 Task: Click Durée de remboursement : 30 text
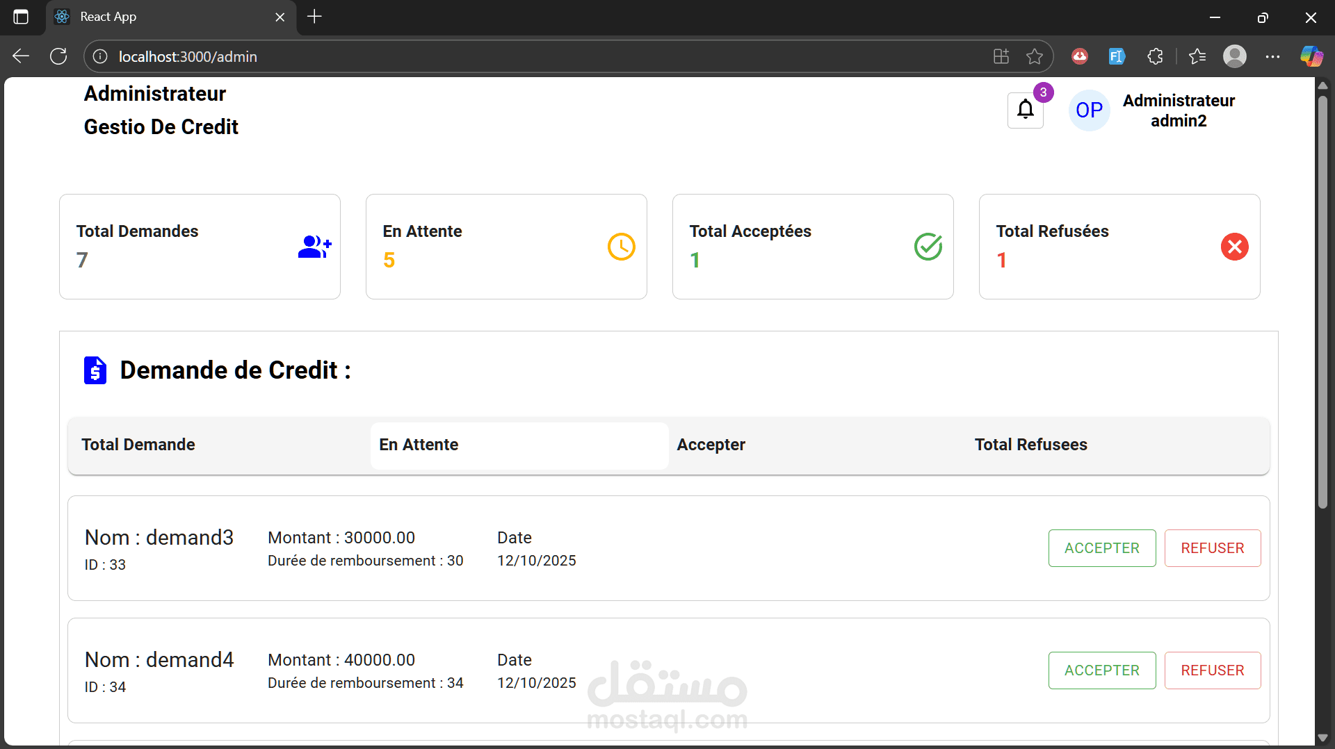point(366,561)
